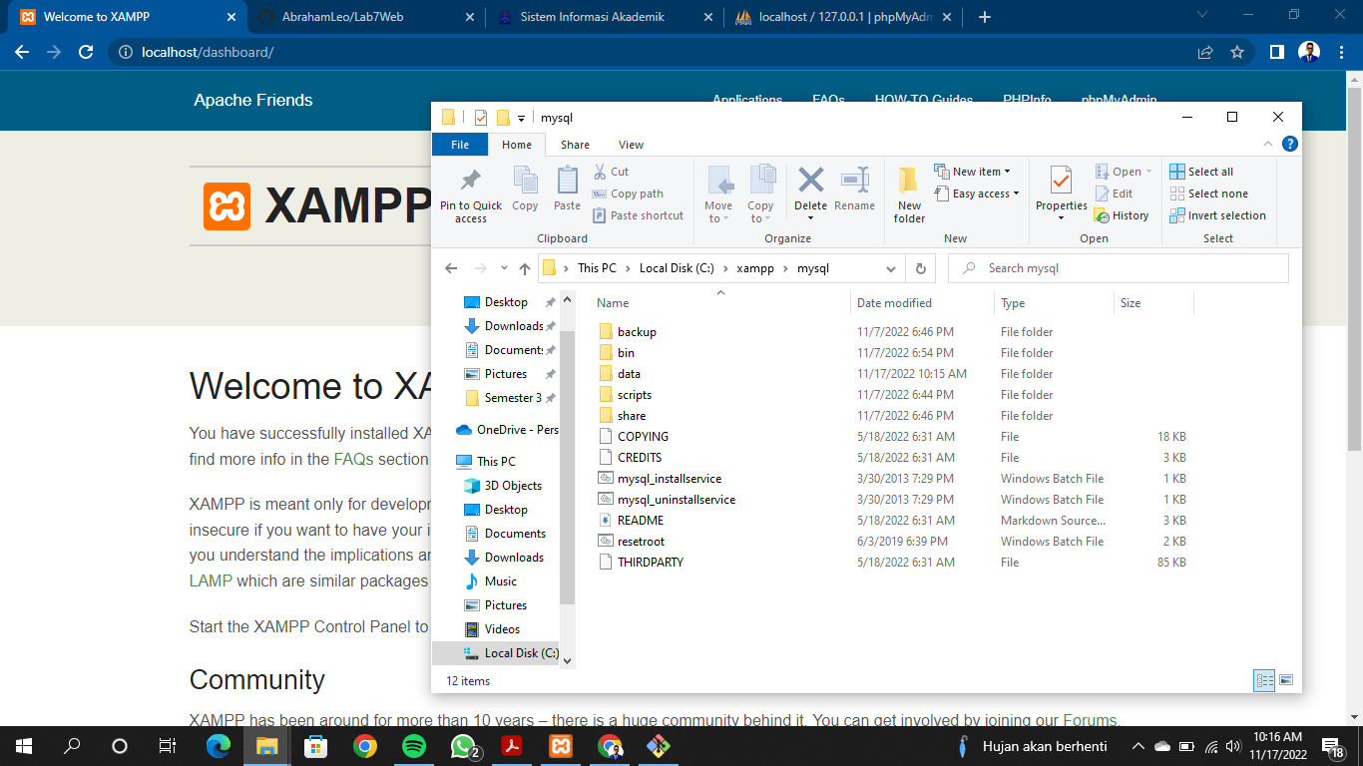
Task: Click the Copy ribbon icon
Action: (x=525, y=181)
